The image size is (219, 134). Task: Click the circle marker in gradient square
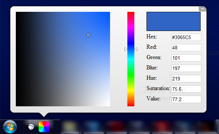88,35
